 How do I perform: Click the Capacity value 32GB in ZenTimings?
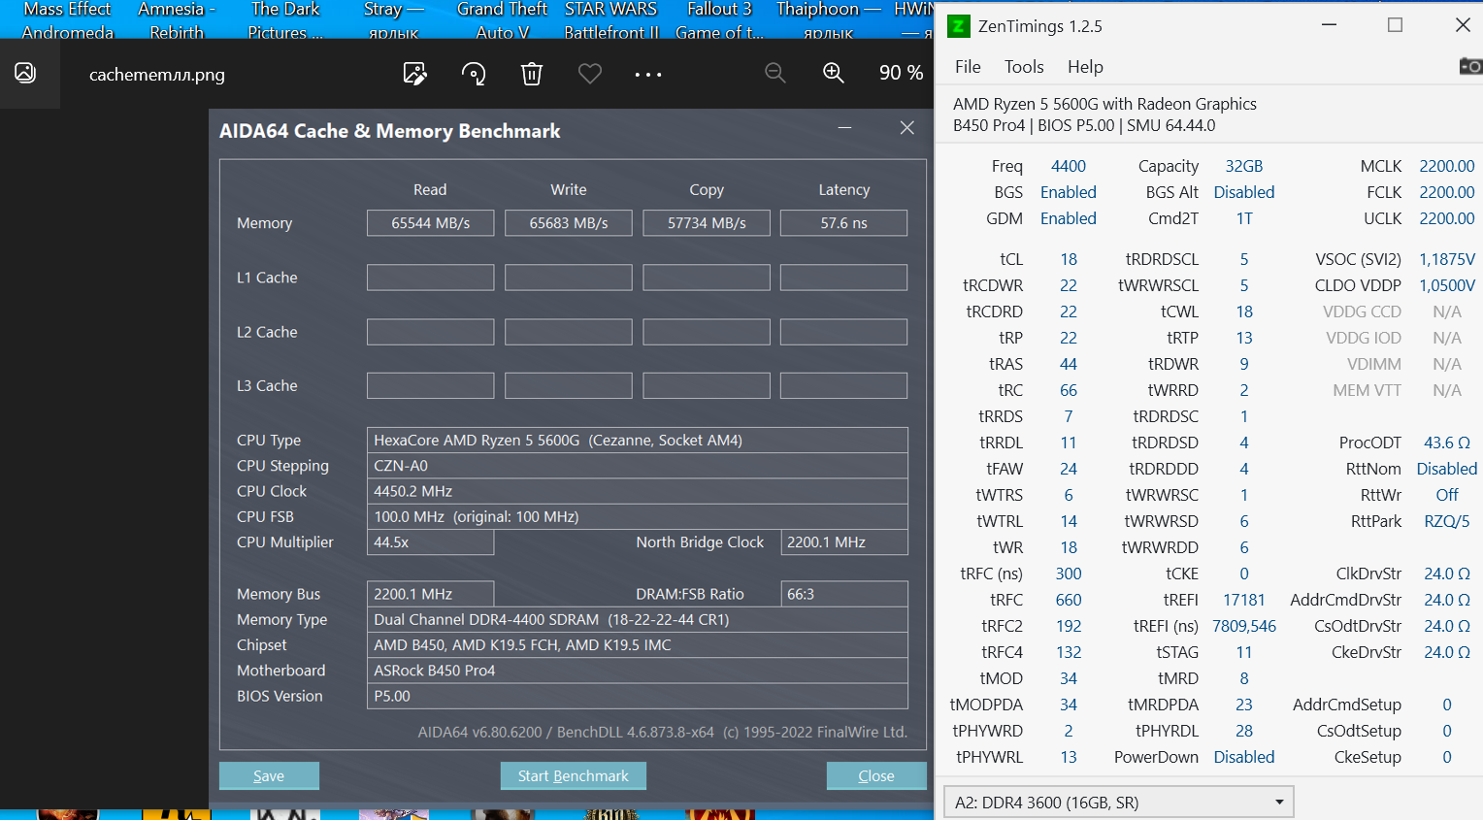point(1244,166)
